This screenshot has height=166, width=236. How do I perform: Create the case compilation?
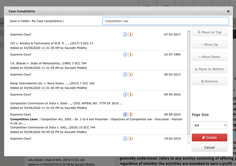[209, 137]
